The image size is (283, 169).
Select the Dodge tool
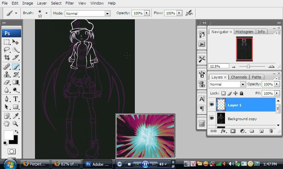click(16, 90)
